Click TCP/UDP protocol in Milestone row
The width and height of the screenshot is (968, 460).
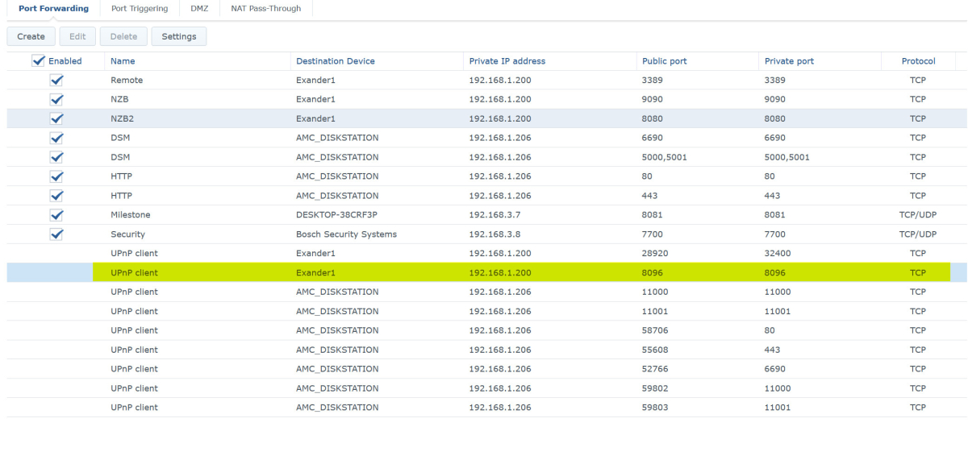coord(918,215)
